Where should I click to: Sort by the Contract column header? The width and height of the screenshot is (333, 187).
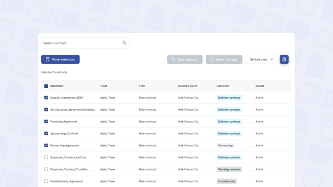coord(57,86)
